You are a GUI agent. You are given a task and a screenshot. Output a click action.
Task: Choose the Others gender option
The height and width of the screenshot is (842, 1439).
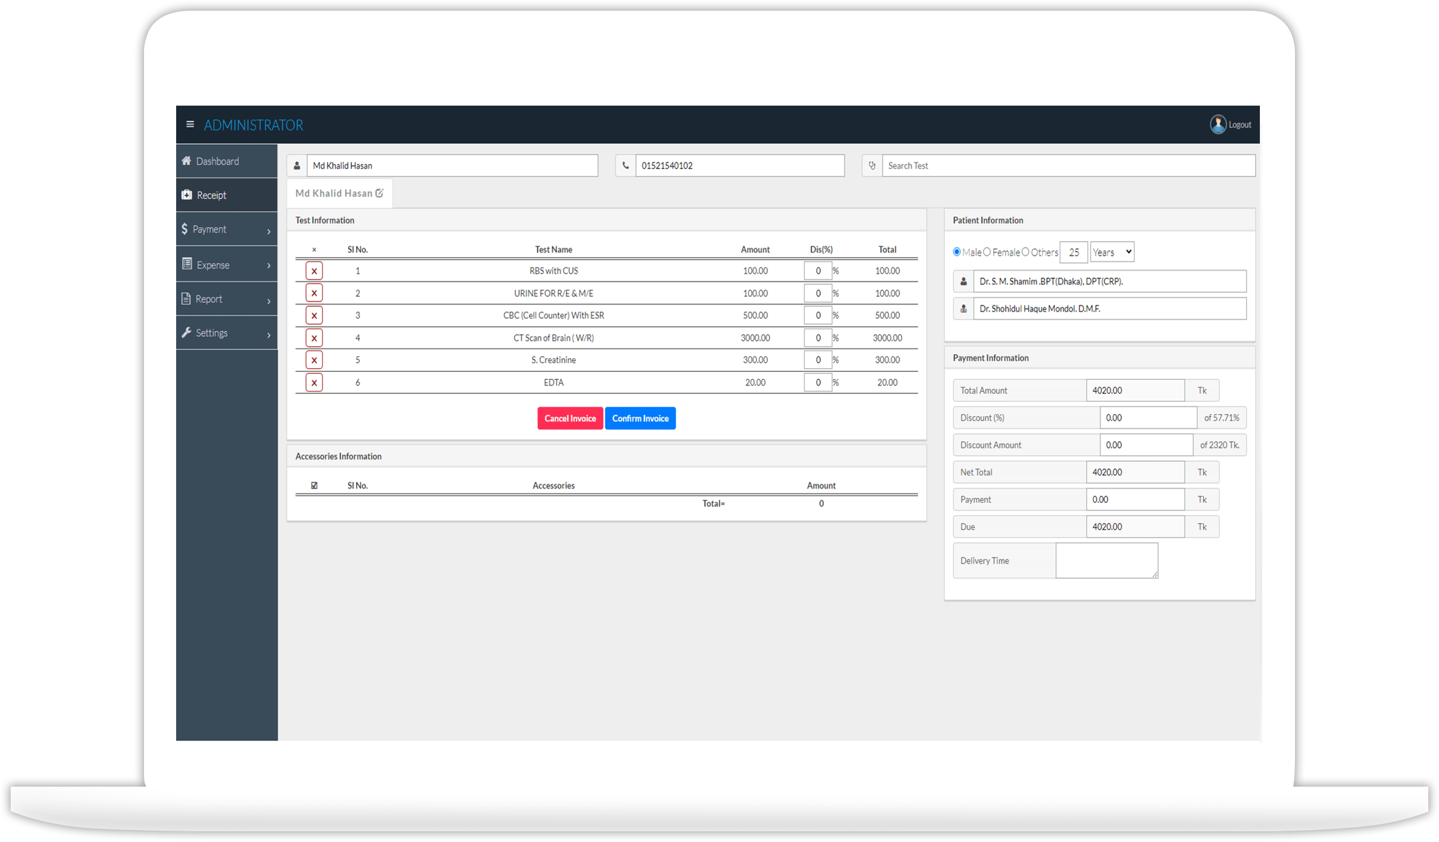(x=1025, y=251)
